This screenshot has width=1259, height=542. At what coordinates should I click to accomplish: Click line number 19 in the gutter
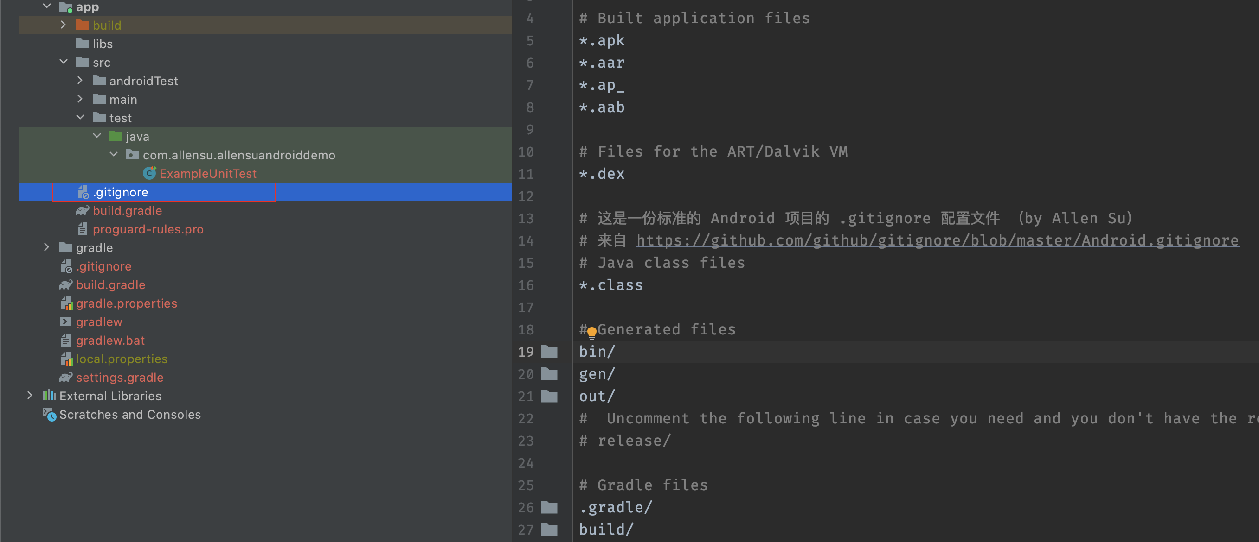tap(526, 352)
